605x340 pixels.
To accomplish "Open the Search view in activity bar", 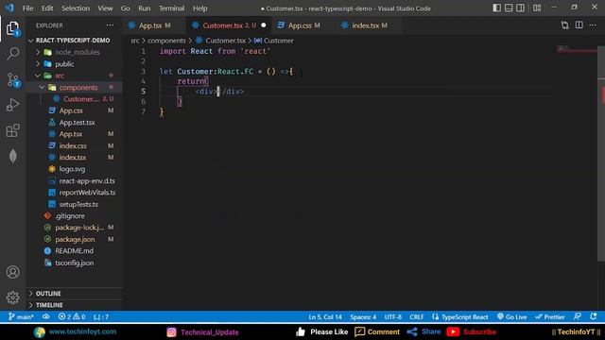I will pyautogui.click(x=12, y=53).
